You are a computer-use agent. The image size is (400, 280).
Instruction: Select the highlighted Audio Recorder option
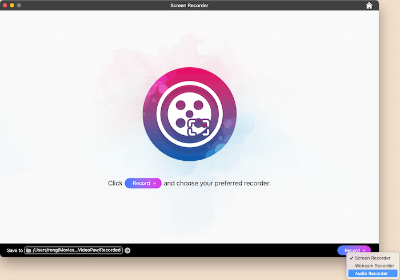(371, 274)
